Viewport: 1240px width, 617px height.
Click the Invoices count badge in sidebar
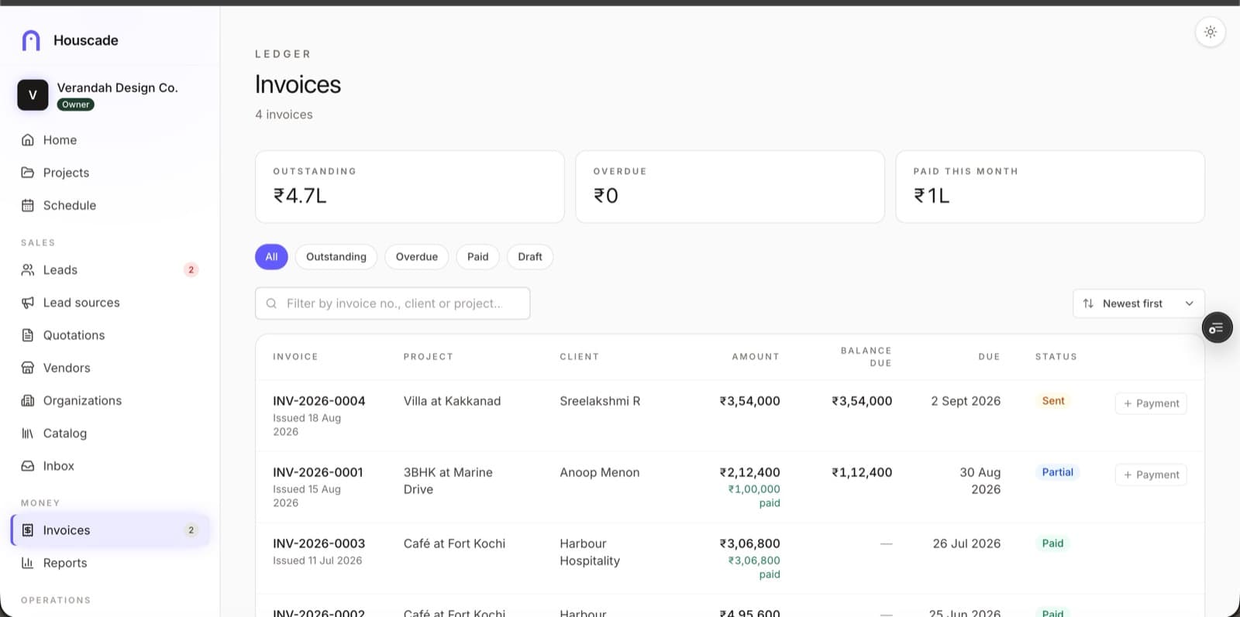point(191,530)
